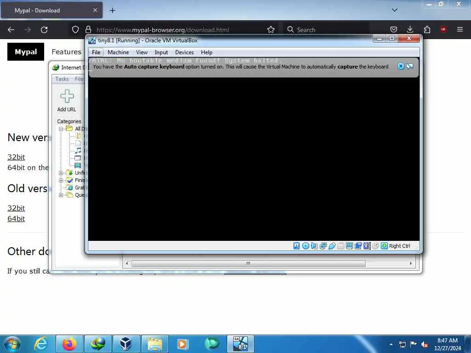Viewport: 471px width, 353px height.
Task: Expand the Queues category in IDM
Action: 61,195
